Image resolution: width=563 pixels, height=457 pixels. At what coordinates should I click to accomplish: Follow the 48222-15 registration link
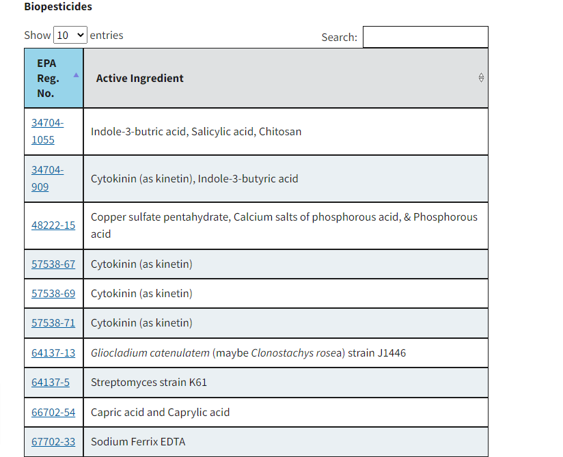[53, 225]
